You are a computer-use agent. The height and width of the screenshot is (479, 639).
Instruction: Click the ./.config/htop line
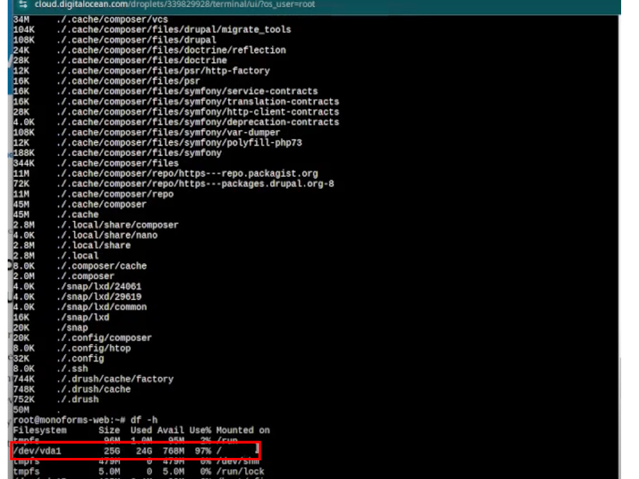click(x=72, y=348)
